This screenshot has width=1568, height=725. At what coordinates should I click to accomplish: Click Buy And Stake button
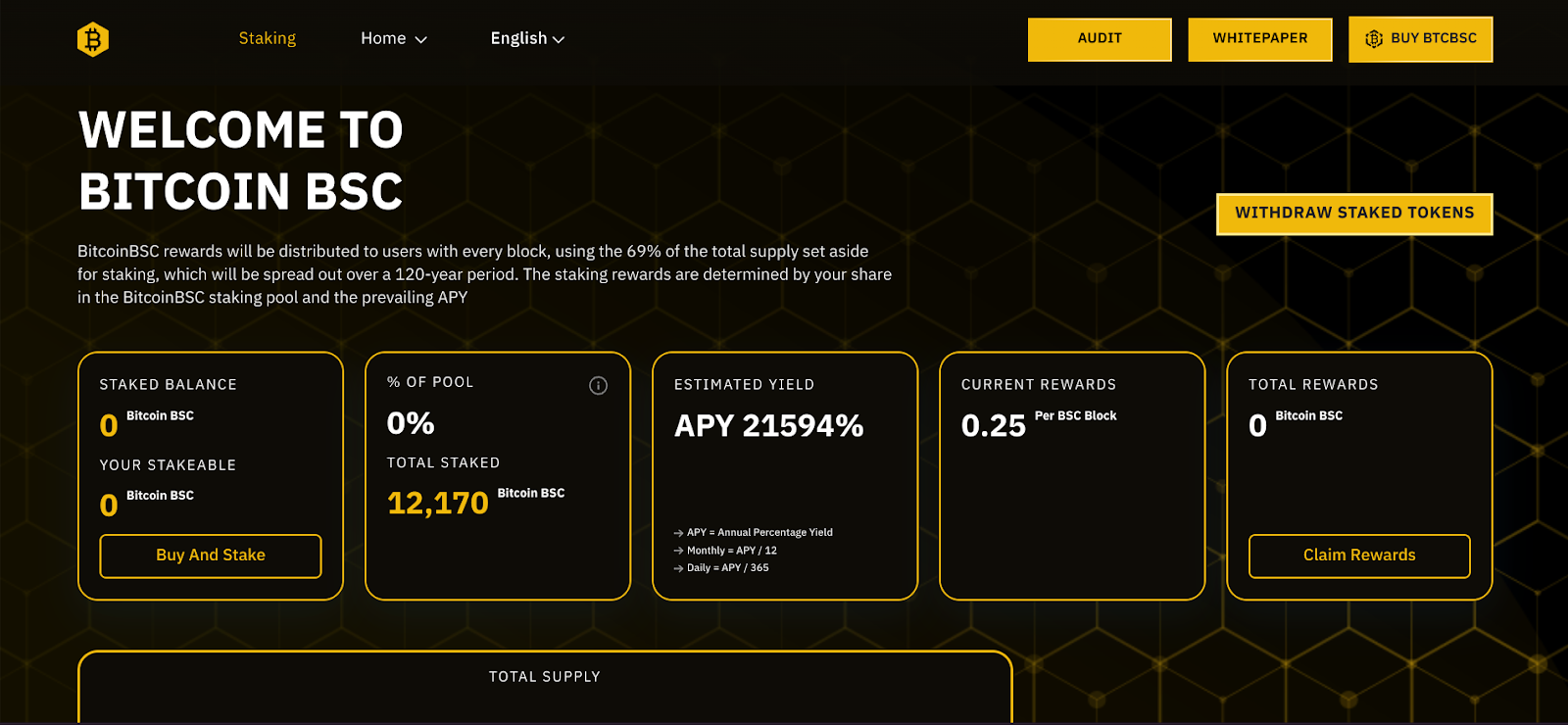tap(211, 556)
